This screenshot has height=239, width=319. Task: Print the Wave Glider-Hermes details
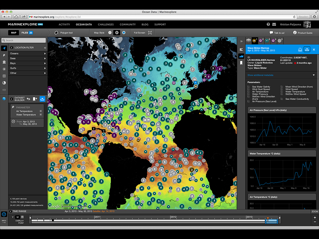click(x=300, y=49)
